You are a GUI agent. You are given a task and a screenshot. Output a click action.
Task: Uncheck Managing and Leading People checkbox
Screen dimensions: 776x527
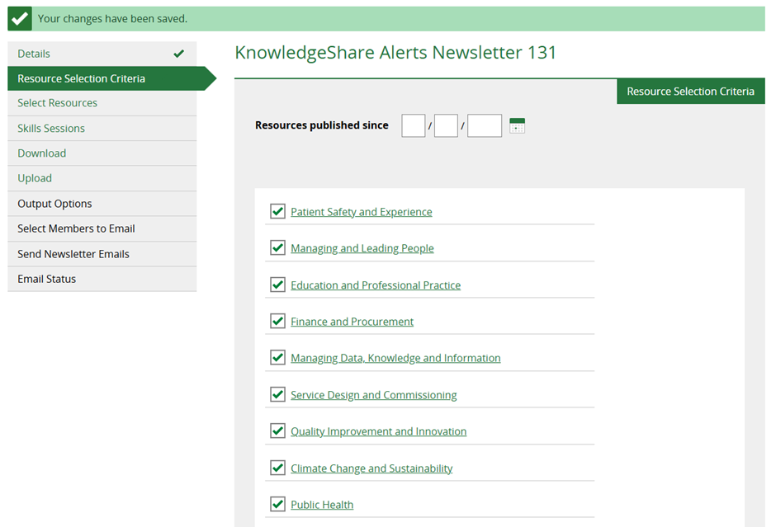277,247
